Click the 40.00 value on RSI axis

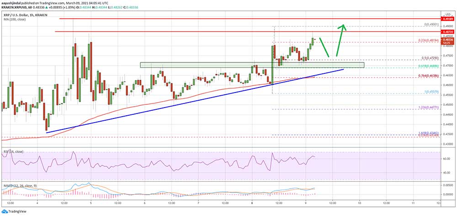tap(447, 173)
